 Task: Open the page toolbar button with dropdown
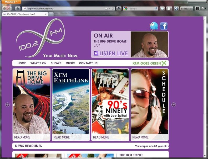[169, 9]
